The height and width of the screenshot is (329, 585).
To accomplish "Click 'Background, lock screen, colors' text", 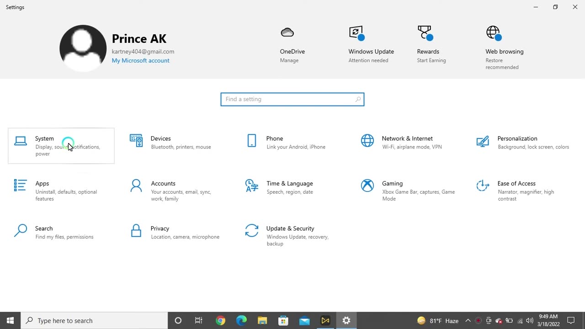I will tap(533, 147).
